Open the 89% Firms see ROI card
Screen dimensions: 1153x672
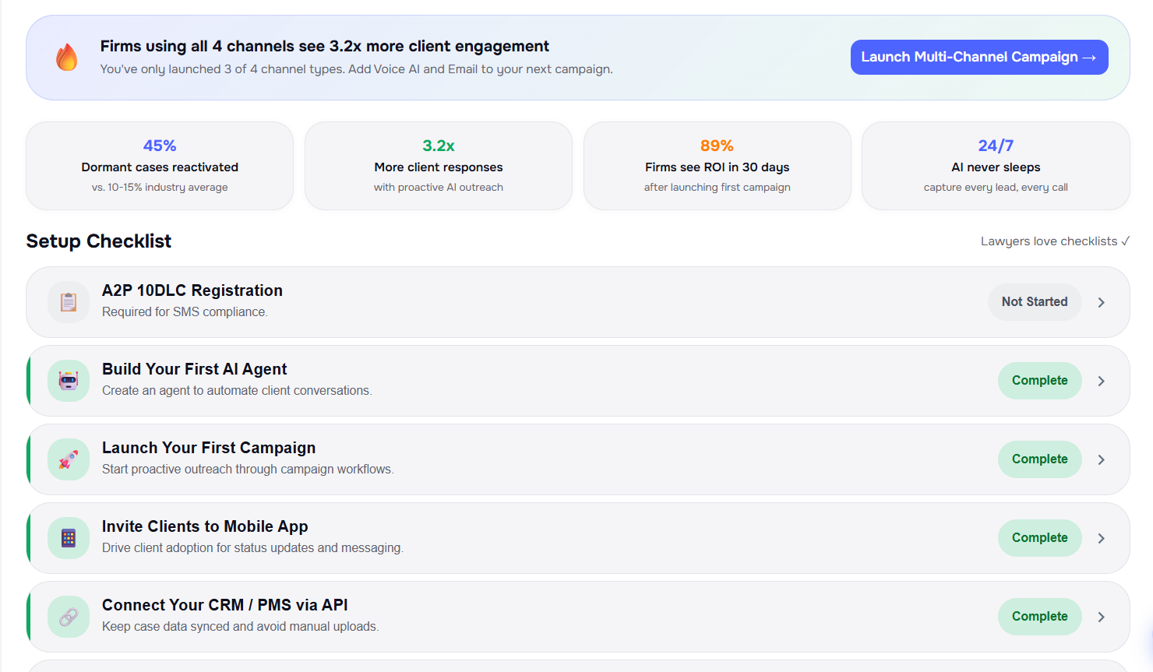point(717,166)
